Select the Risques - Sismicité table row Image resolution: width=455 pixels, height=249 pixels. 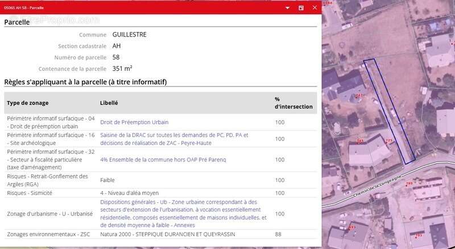tap(160, 193)
